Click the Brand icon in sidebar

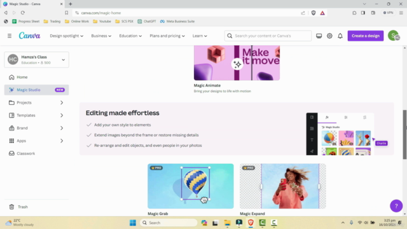pyautogui.click(x=11, y=128)
